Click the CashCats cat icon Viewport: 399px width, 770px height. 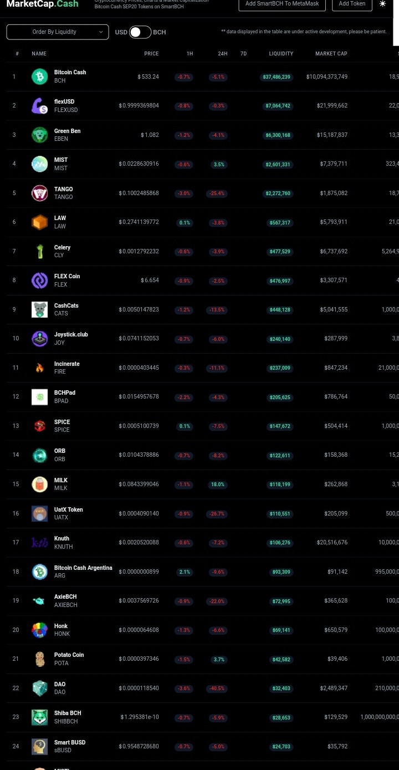(x=39, y=309)
